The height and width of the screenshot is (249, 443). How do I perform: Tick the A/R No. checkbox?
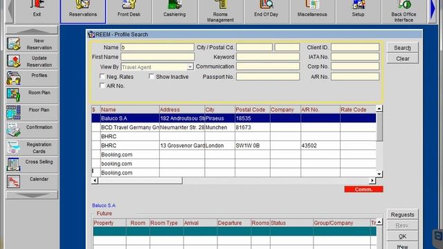[x=102, y=86]
